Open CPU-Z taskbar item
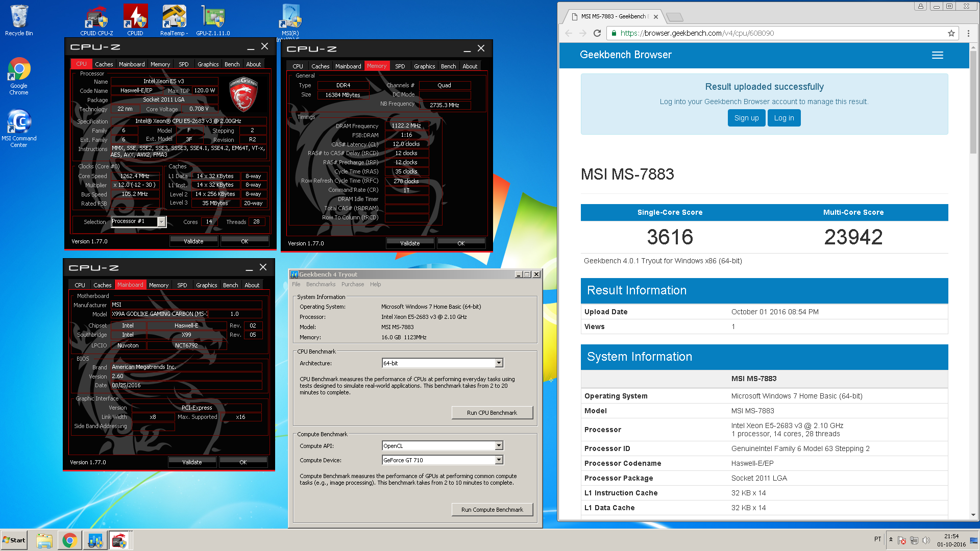Viewport: 980px width, 551px height. pyautogui.click(x=120, y=540)
